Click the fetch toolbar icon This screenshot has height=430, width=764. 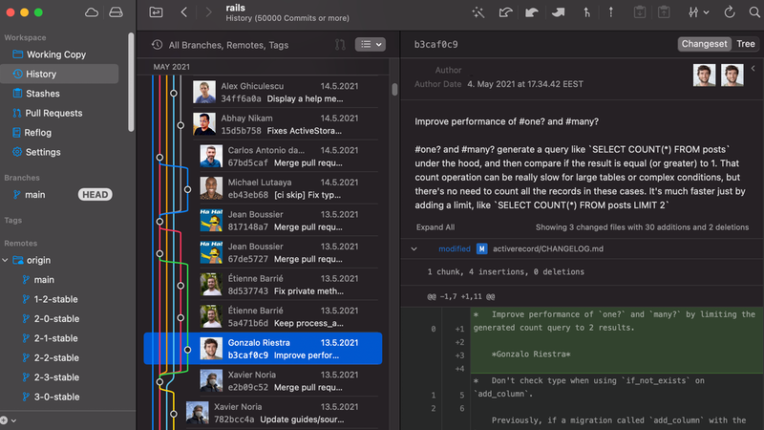pyautogui.click(x=505, y=12)
